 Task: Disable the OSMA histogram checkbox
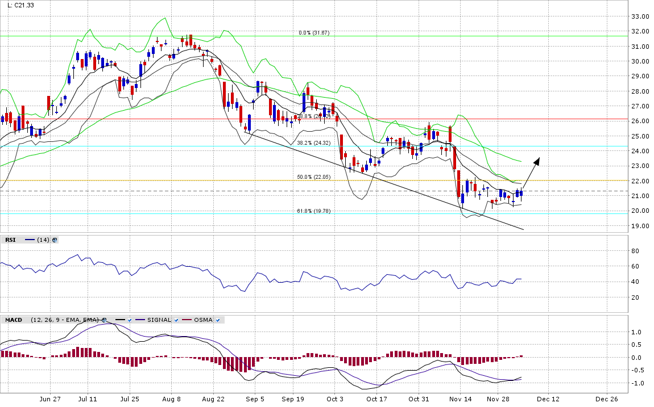pos(218,320)
